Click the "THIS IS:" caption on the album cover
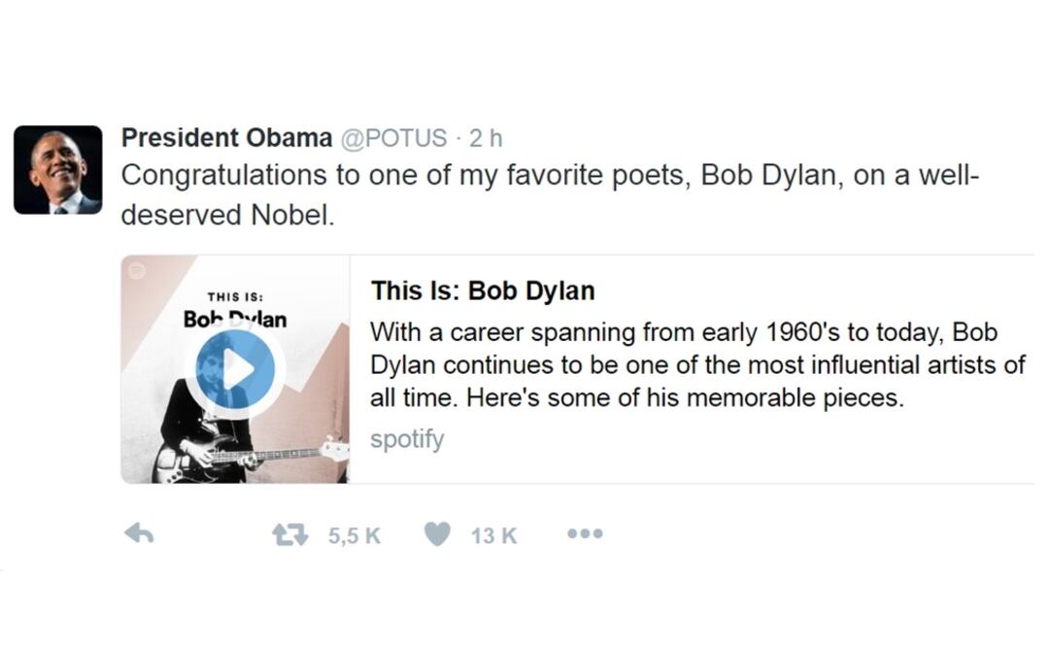The height and width of the screenshot is (647, 1050). 235,297
